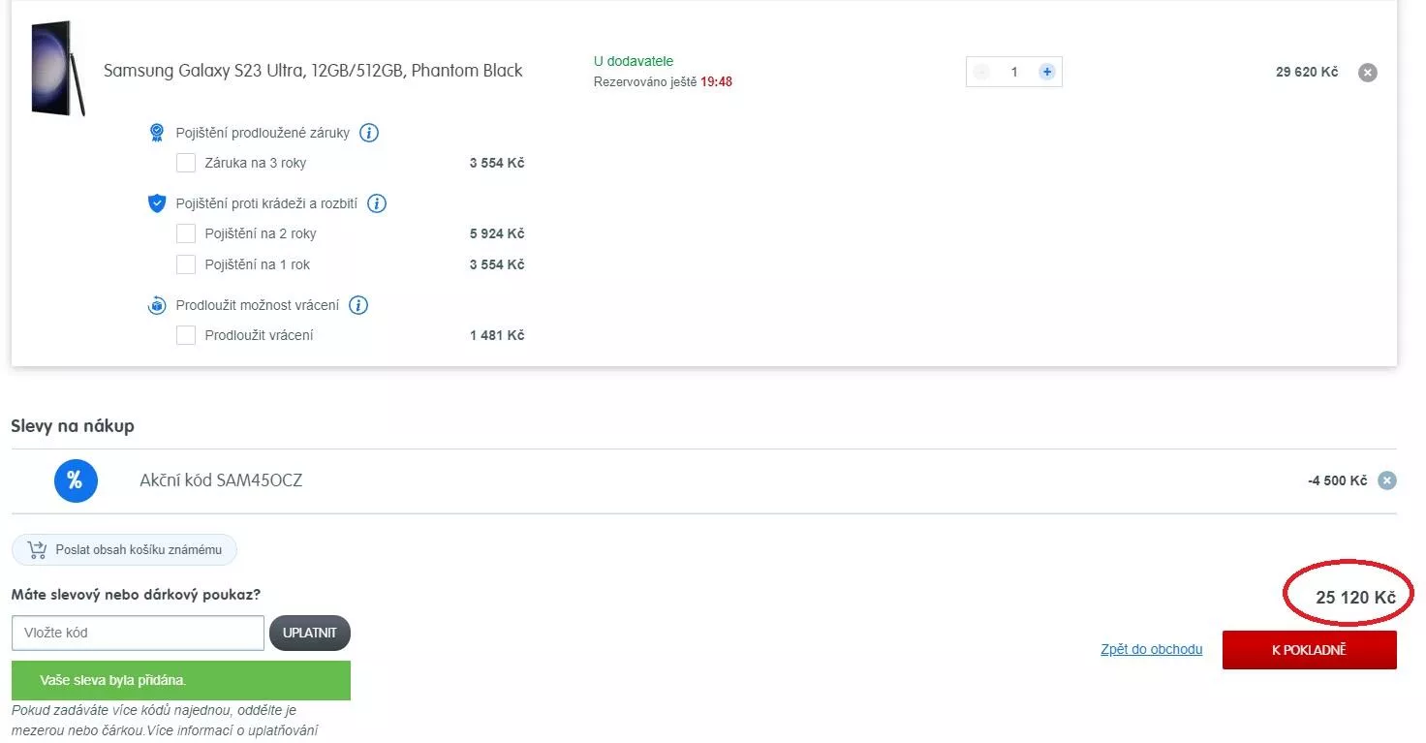Click the Rezervováno ještě 19:48 timer text
1426x743 pixels.
[663, 82]
